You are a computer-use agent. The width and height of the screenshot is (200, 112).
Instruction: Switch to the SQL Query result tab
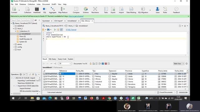point(52,59)
